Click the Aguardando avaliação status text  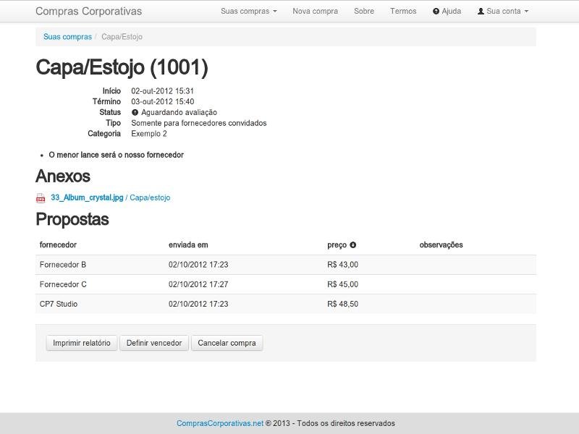[179, 112]
